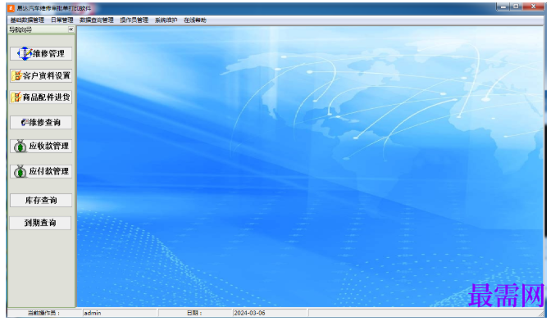The image size is (560, 321).
Task: Open the 操作员管理 menu
Action: (134, 20)
